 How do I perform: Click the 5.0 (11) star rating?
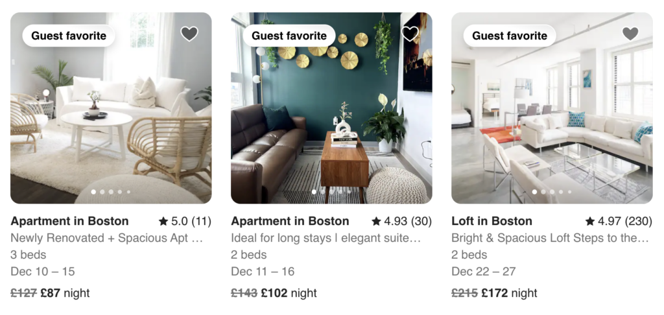[184, 221]
